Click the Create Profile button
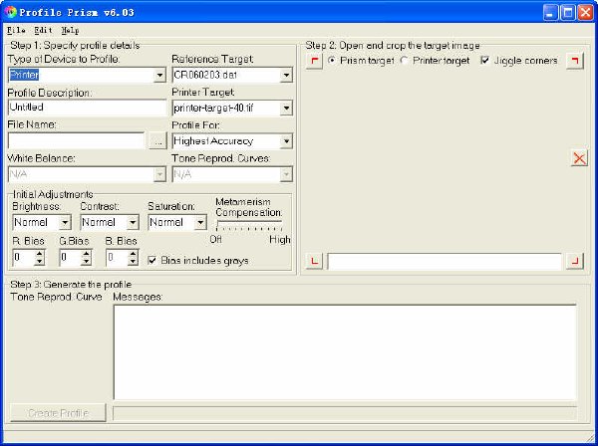 [58, 413]
